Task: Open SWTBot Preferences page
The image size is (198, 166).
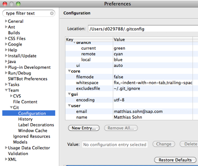Action: pyautogui.click(x=28, y=79)
